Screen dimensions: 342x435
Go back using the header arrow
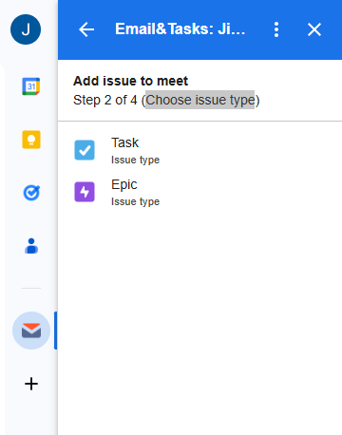86,29
